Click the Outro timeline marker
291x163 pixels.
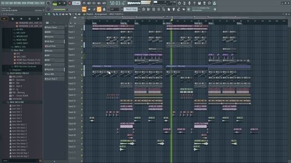pyautogui.click(x=239, y=24)
